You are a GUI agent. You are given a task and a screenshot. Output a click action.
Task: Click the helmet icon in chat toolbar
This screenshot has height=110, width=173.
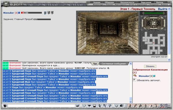tap(121, 106)
